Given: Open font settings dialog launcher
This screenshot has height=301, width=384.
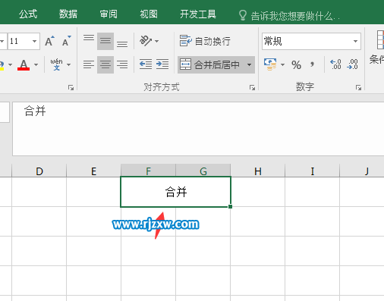Looking at the screenshot, I should pos(71,87).
